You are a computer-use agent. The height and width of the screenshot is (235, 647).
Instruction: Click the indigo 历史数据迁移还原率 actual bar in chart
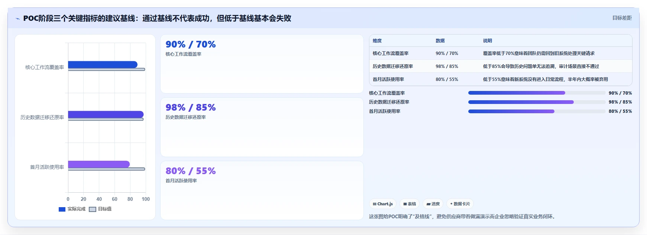coord(106,114)
